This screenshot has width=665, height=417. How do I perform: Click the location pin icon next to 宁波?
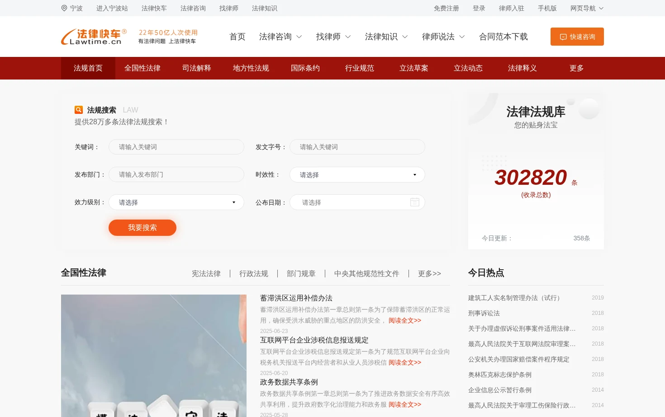(x=64, y=8)
